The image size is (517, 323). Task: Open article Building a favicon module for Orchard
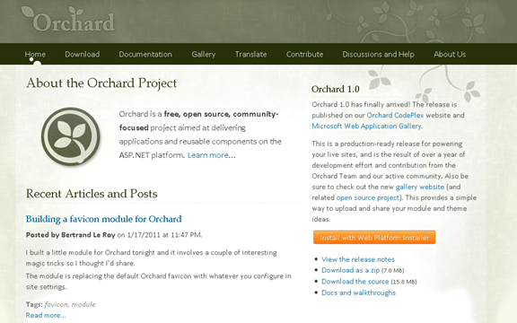click(103, 219)
